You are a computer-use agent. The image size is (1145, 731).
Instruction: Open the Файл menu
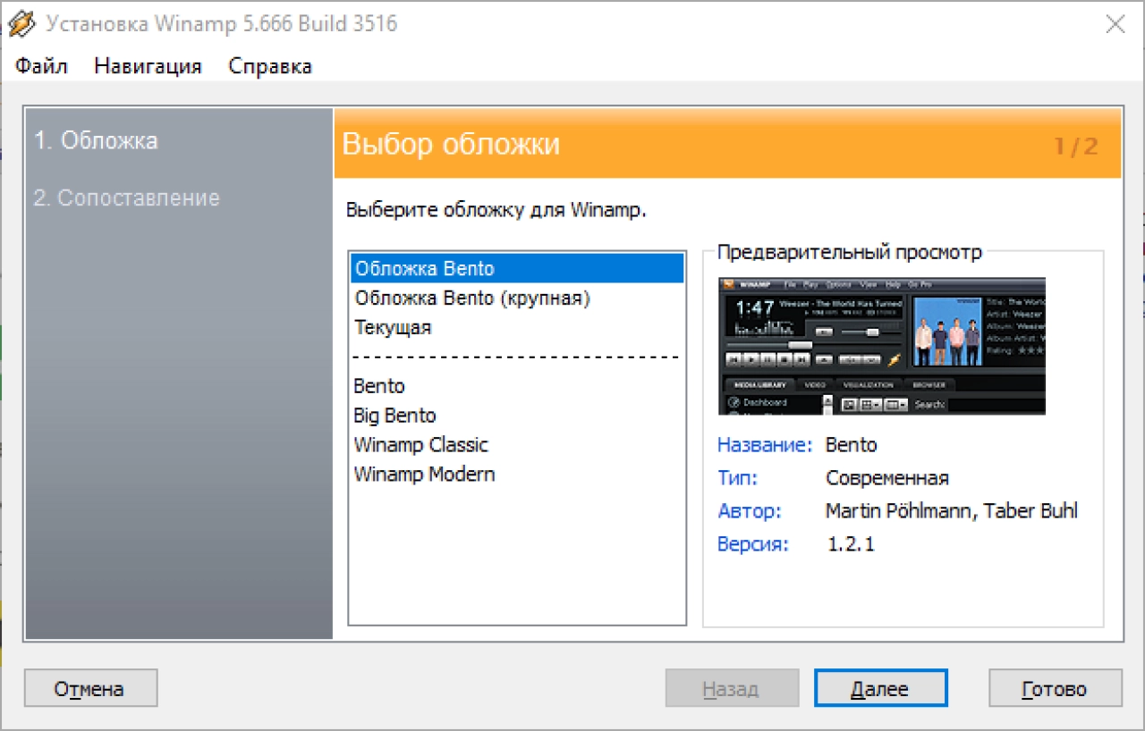point(41,66)
